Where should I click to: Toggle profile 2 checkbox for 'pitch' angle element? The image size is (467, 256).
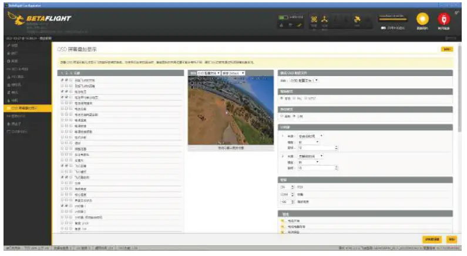coord(66,223)
